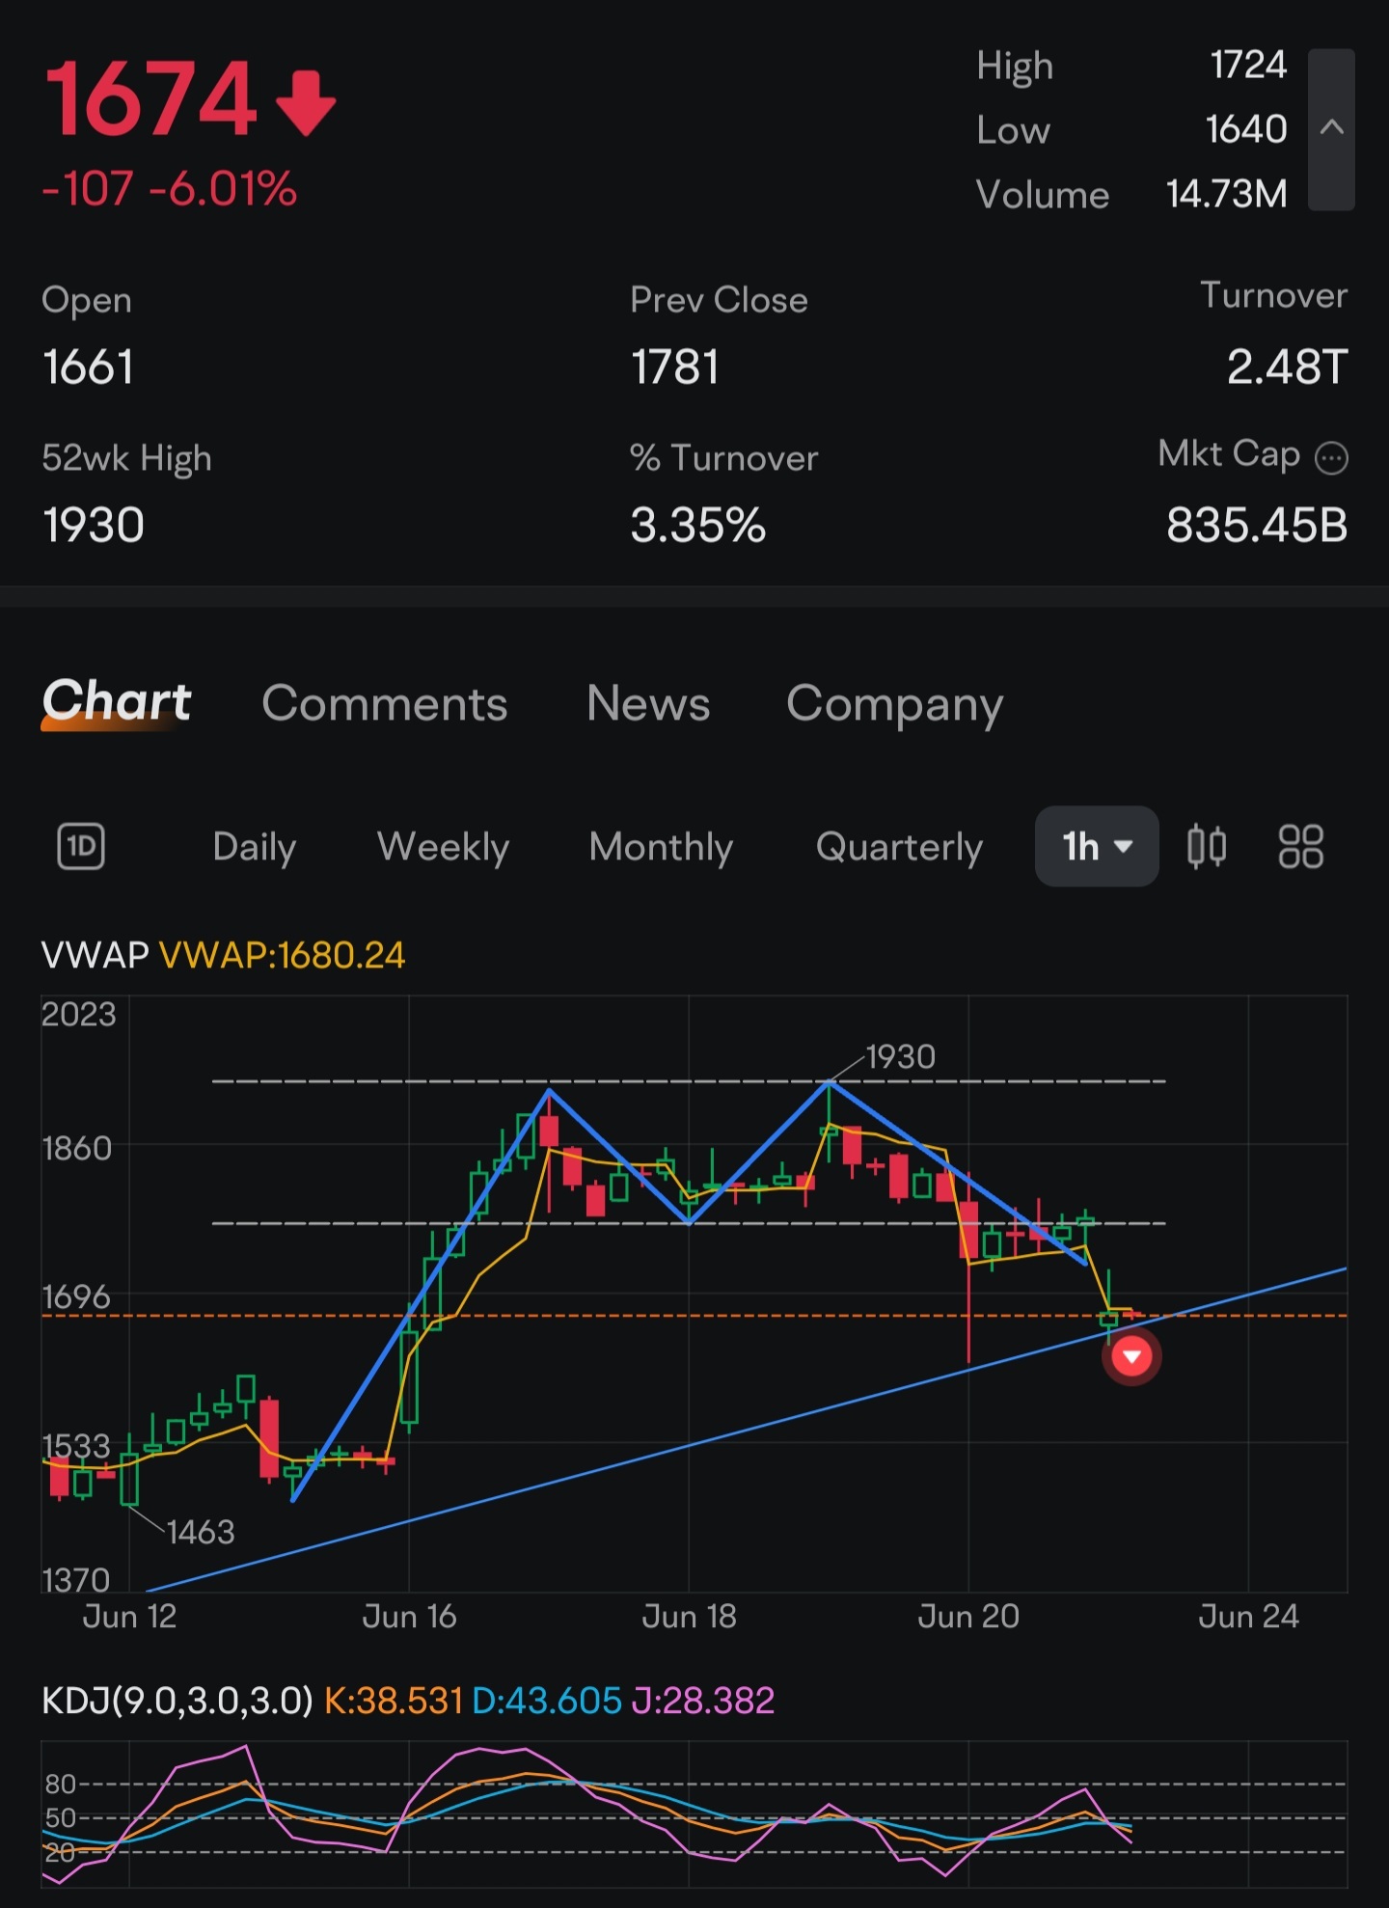This screenshot has height=1908, width=1389.
Task: Tap the 52wk High value 1930
Action: (x=94, y=526)
